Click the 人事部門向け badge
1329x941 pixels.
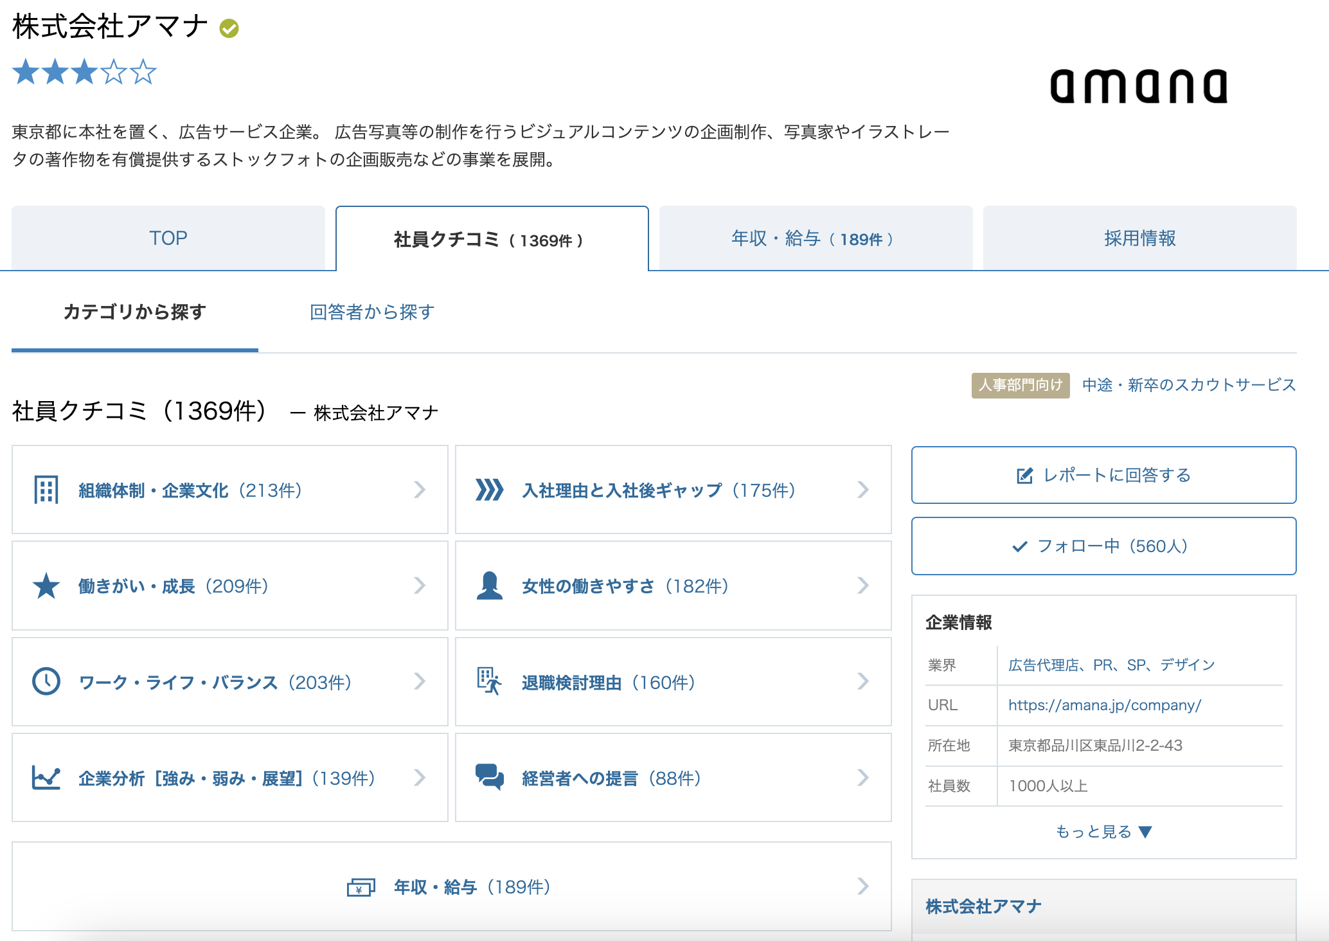click(x=1021, y=385)
